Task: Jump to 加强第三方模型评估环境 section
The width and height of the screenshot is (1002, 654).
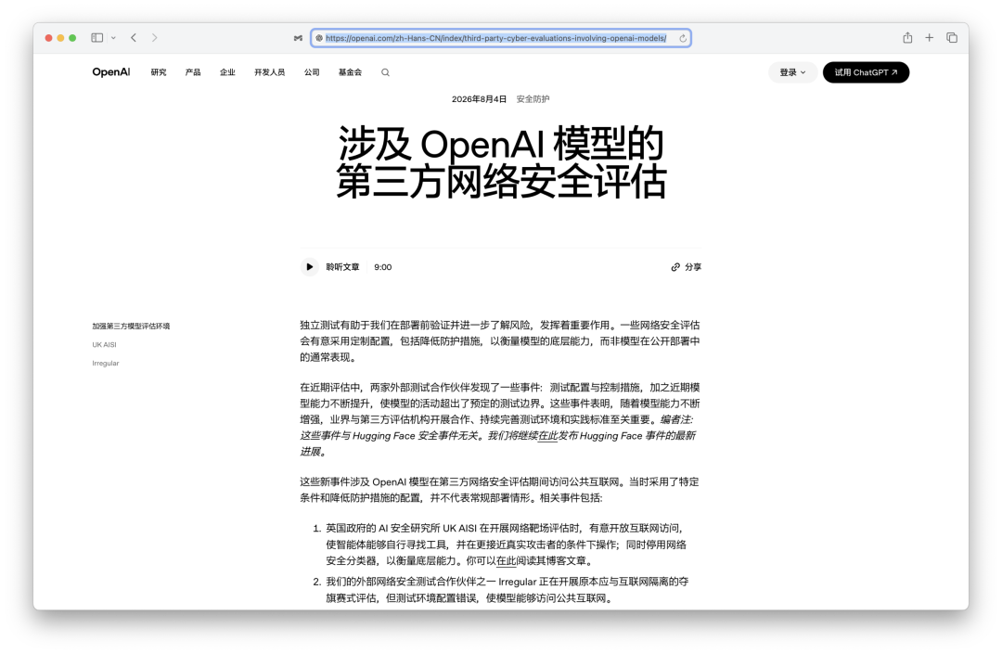Action: 131,326
